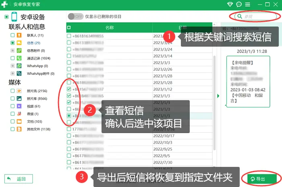This screenshot has width=282, height=187.
Task: Select the 联系人 (11) category
Action: pos(35,35)
